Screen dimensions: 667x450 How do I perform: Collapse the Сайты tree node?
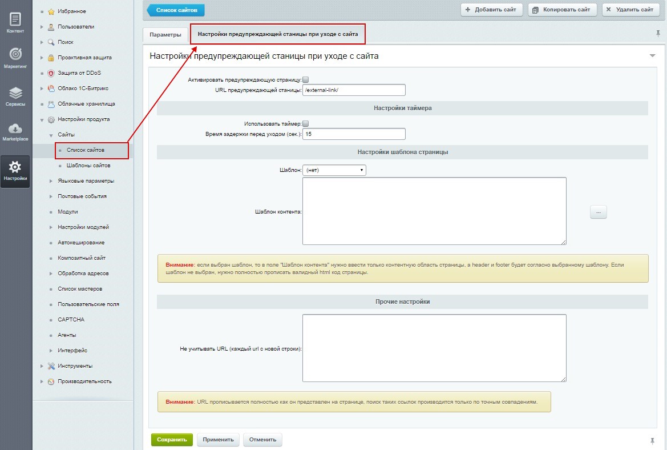pos(51,135)
